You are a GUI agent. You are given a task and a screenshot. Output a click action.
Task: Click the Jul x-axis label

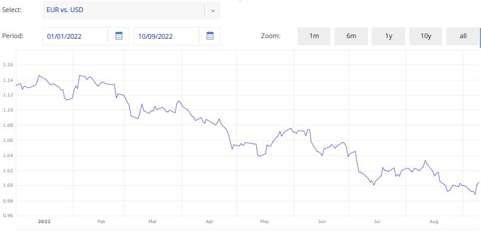(x=377, y=221)
